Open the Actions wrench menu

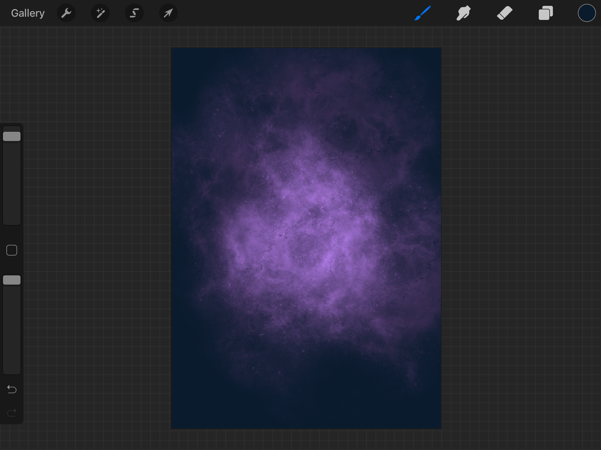click(x=66, y=13)
